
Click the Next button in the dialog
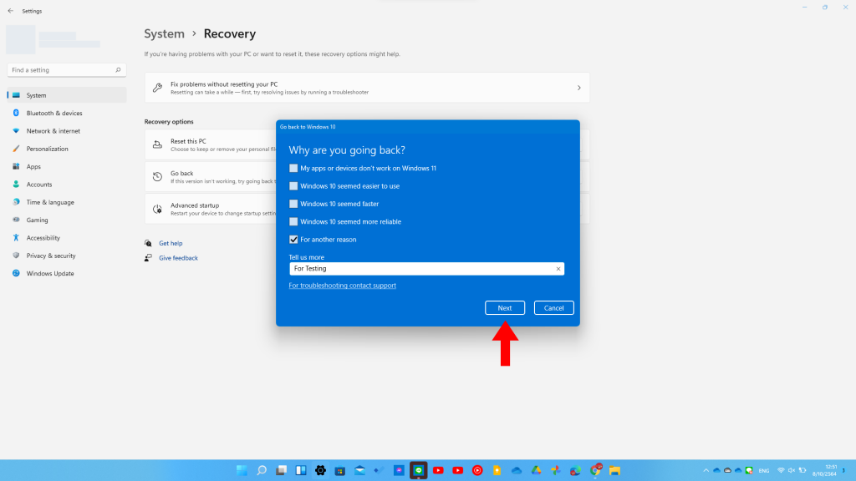pos(504,307)
